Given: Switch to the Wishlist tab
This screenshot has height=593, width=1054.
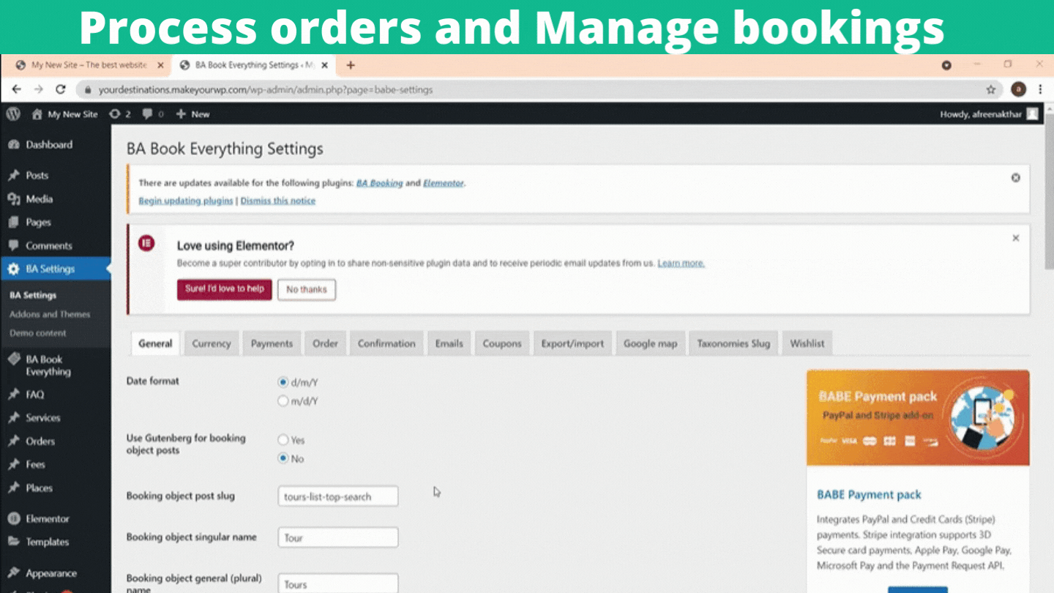Looking at the screenshot, I should tap(807, 343).
